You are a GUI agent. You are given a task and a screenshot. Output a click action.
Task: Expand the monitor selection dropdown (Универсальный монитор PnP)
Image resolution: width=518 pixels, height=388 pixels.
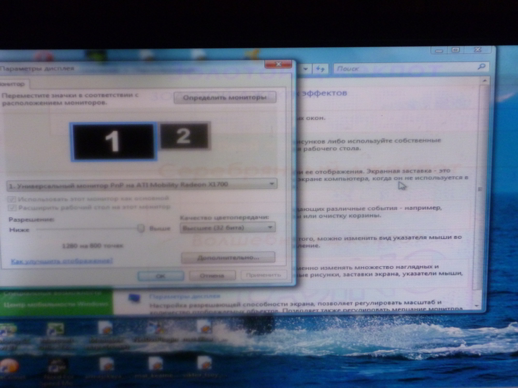pos(272,184)
